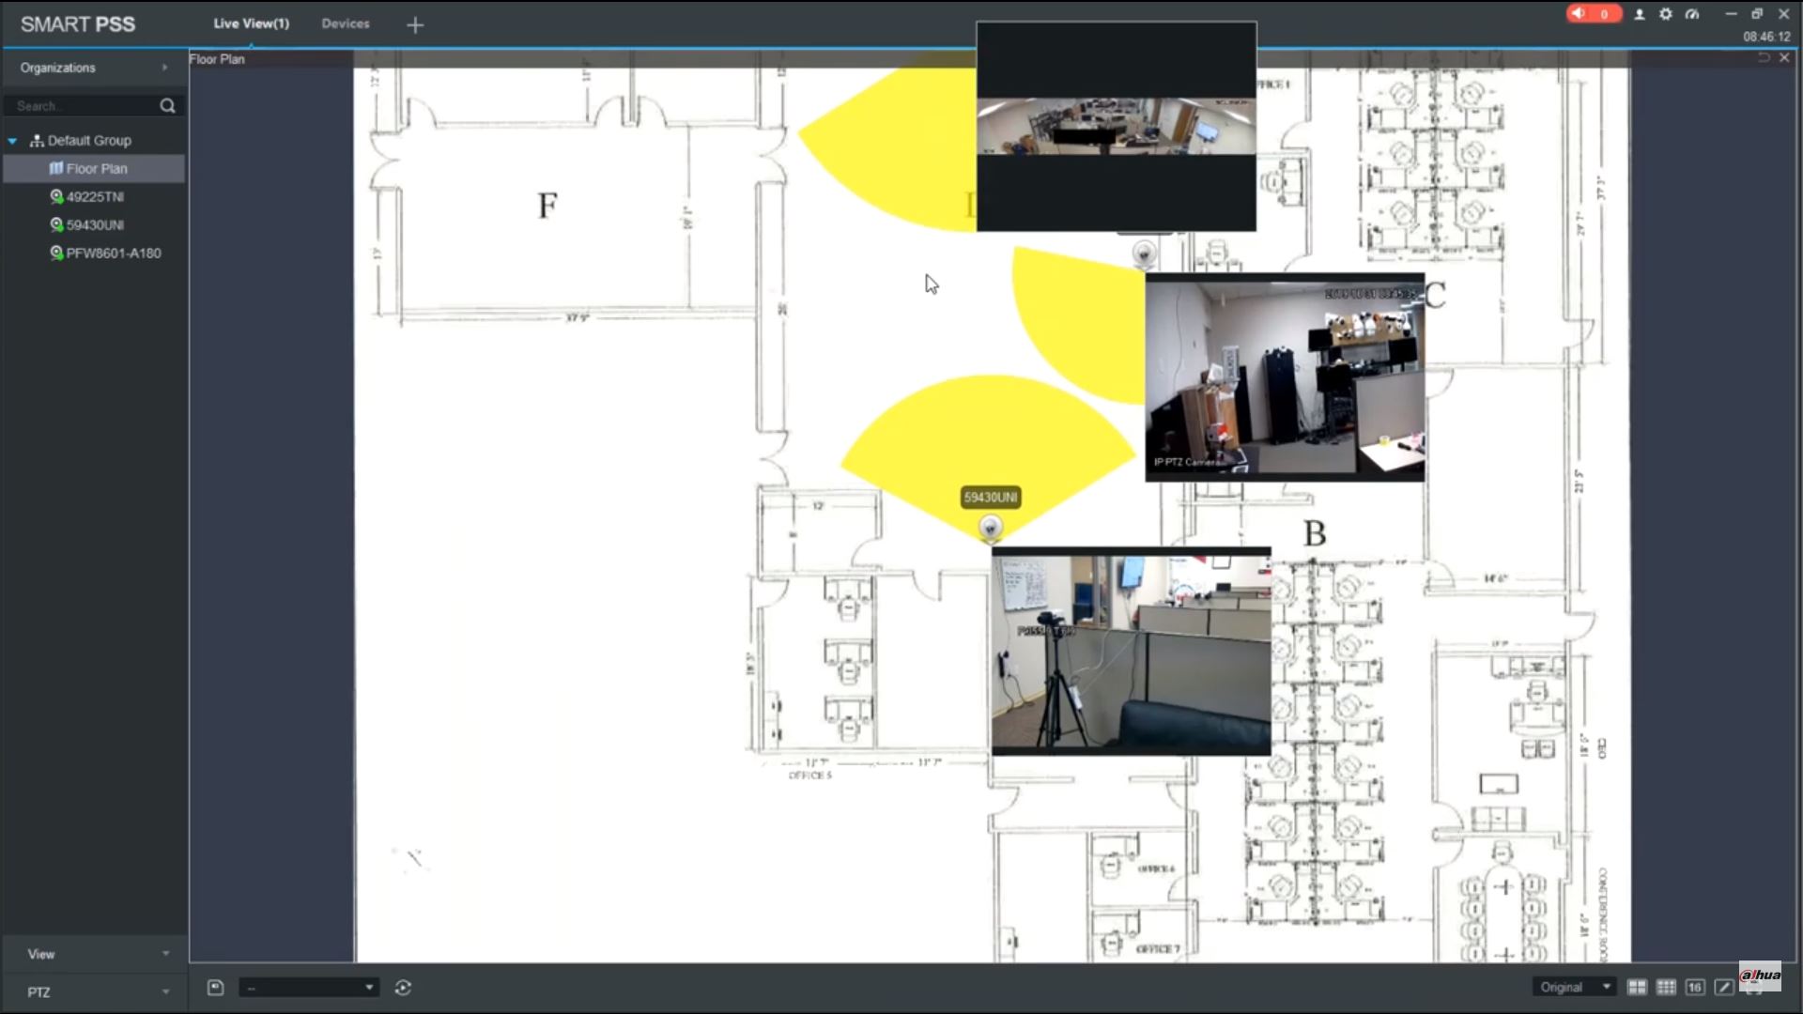
Task: Click the custom layout edit icon
Action: click(x=1723, y=987)
